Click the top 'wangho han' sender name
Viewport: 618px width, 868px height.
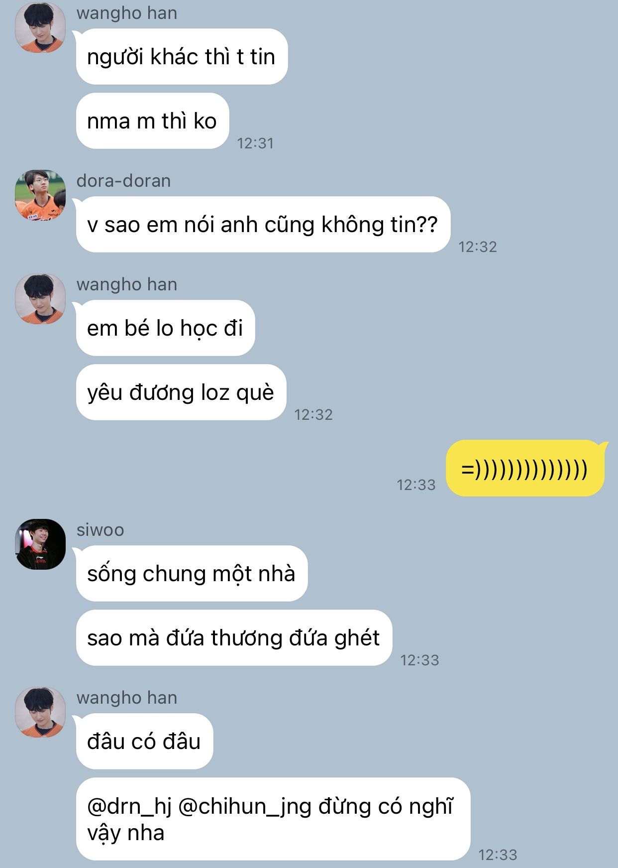127,13
